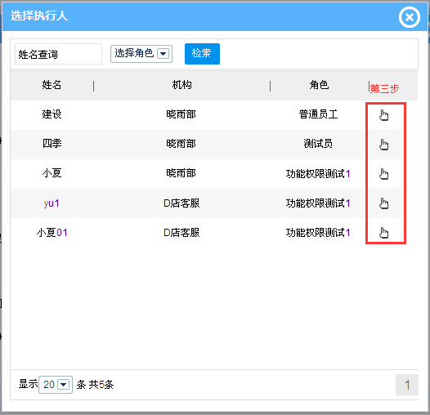Click the hand select icon for 建设
The width and height of the screenshot is (430, 415).
coord(383,115)
